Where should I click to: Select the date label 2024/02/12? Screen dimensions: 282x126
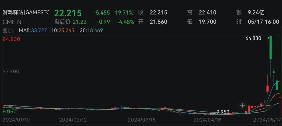pos(73,120)
